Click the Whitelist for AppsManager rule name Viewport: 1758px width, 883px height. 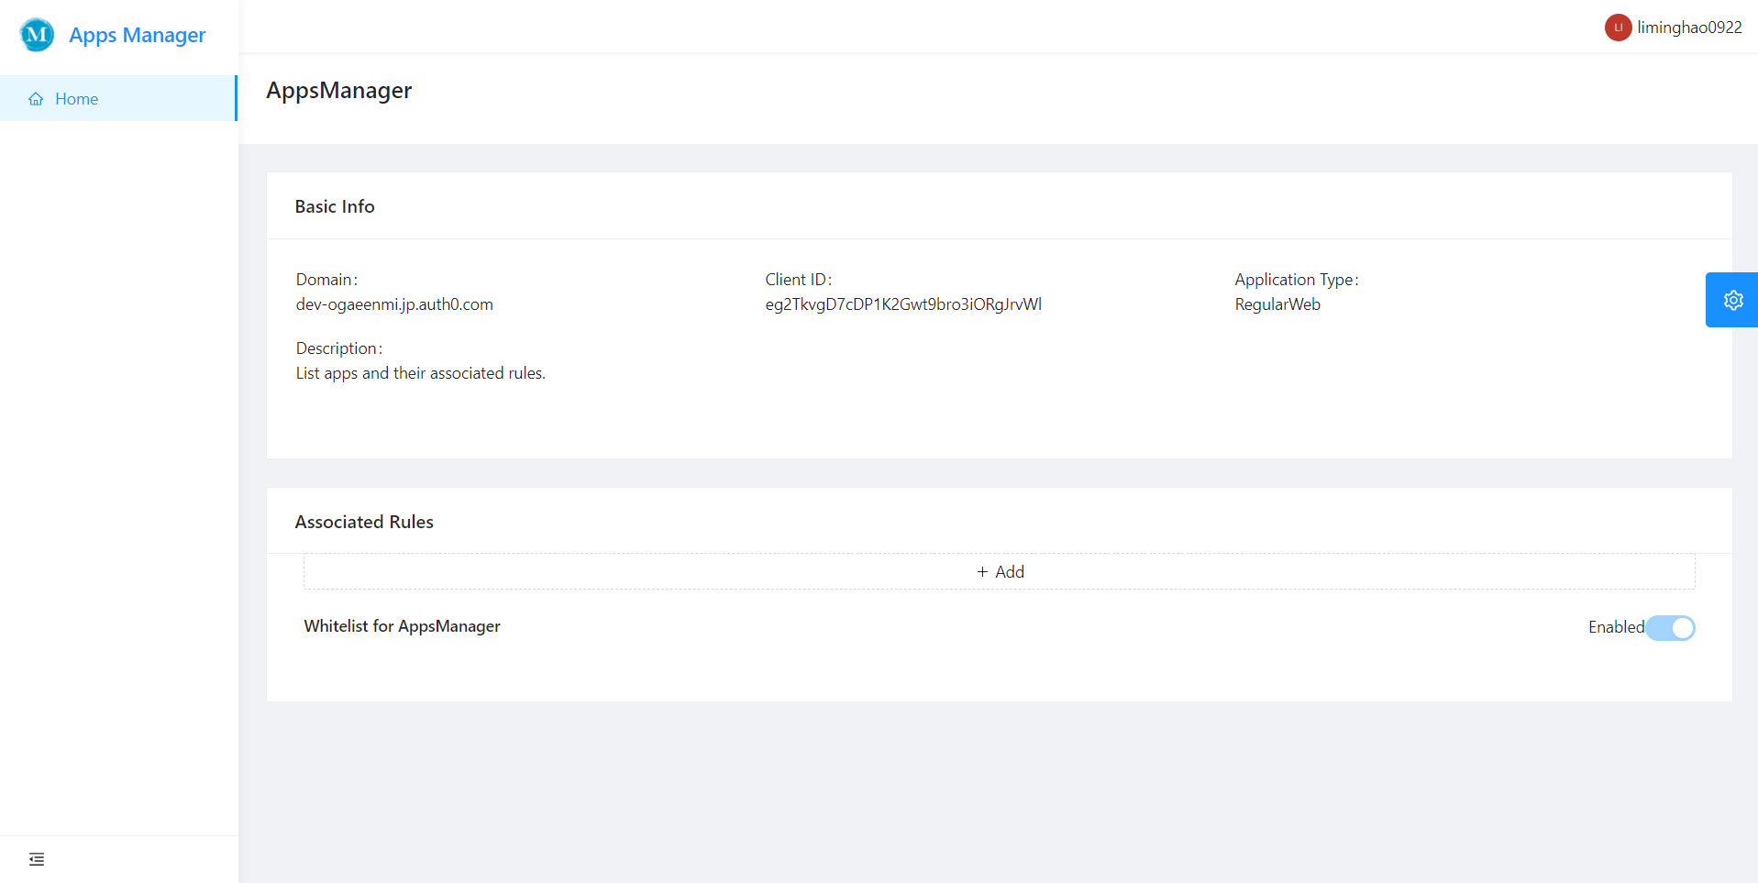tap(403, 626)
